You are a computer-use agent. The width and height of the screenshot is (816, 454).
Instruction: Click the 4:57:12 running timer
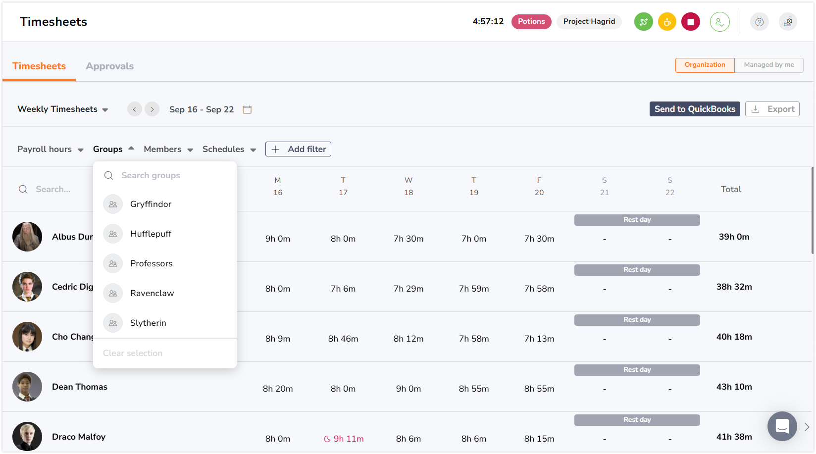(488, 21)
